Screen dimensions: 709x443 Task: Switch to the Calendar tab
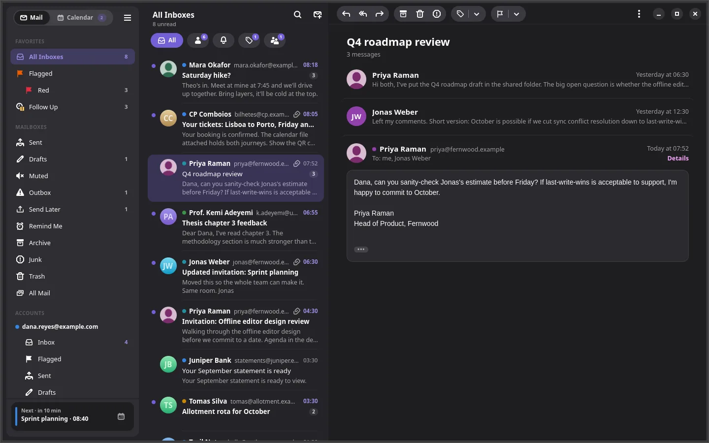click(x=81, y=18)
